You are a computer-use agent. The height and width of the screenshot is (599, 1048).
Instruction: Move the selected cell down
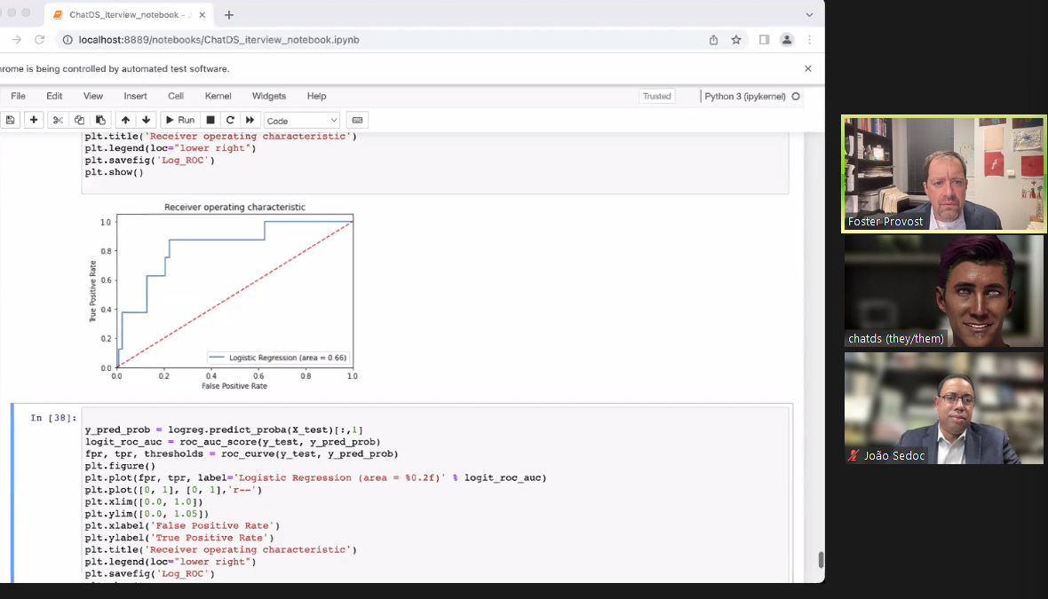(147, 120)
